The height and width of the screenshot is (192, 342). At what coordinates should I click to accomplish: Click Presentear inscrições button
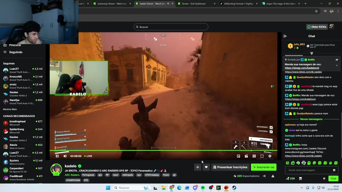click(230, 167)
